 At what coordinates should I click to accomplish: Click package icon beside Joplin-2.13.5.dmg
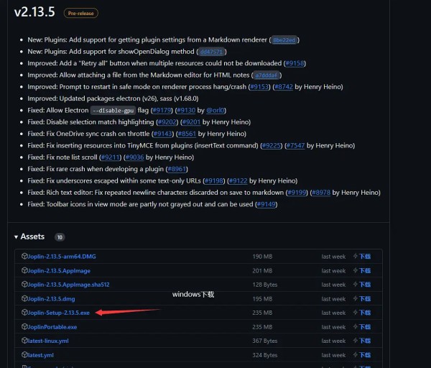[24, 298]
